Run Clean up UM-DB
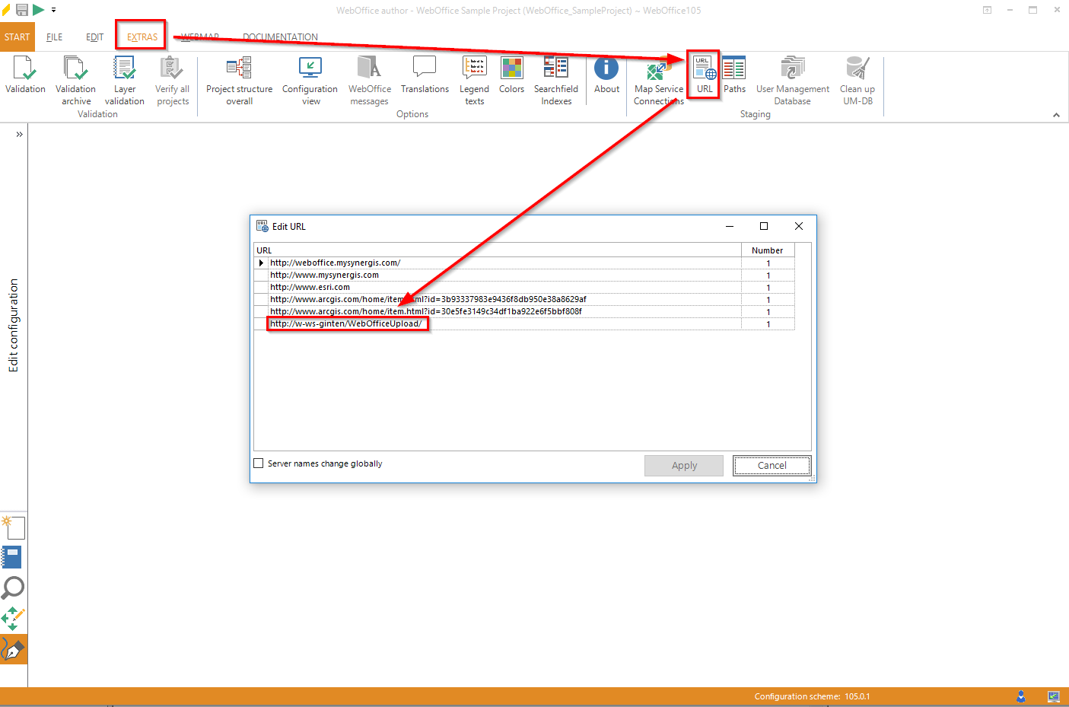The image size is (1069, 707). click(857, 76)
